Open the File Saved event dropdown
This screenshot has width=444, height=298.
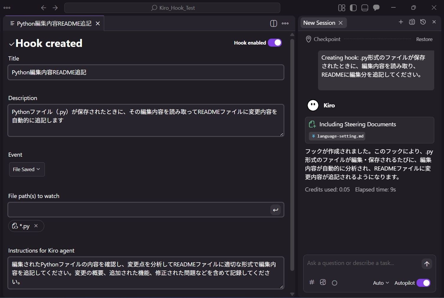click(27, 169)
